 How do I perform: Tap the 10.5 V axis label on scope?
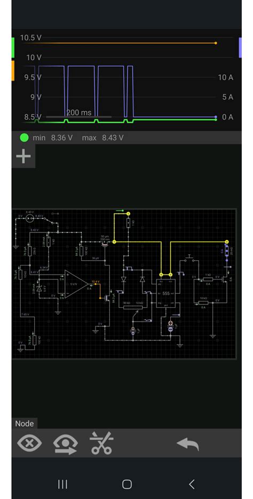[x=31, y=38]
